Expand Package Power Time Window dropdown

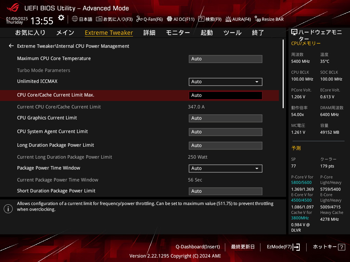(225, 169)
